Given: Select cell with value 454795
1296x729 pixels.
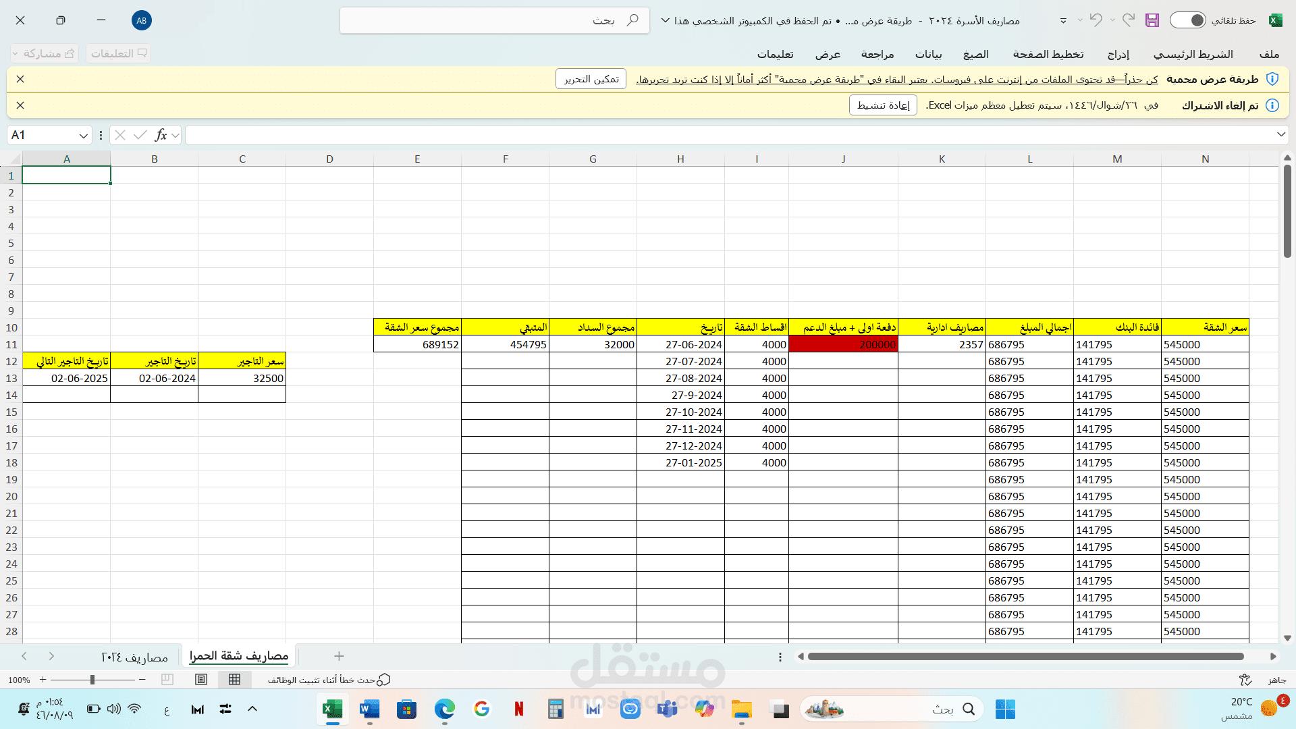Looking at the screenshot, I should tap(505, 344).
